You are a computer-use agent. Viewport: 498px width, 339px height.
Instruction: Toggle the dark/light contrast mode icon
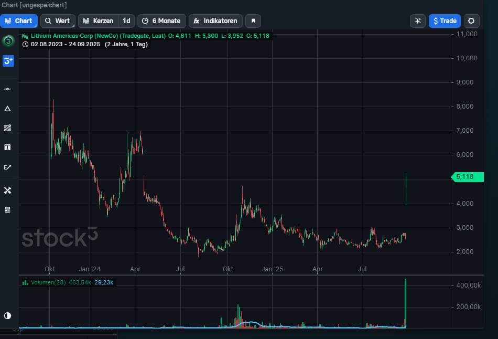8,315
